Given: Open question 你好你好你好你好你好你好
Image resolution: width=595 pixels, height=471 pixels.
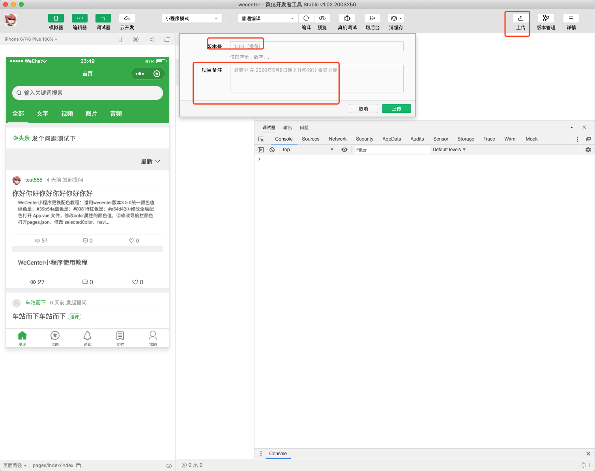Looking at the screenshot, I should [52, 193].
